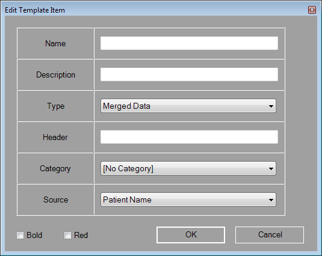The height and width of the screenshot is (256, 322).
Task: Click the Category dropdown arrow
Action: pyautogui.click(x=271, y=169)
